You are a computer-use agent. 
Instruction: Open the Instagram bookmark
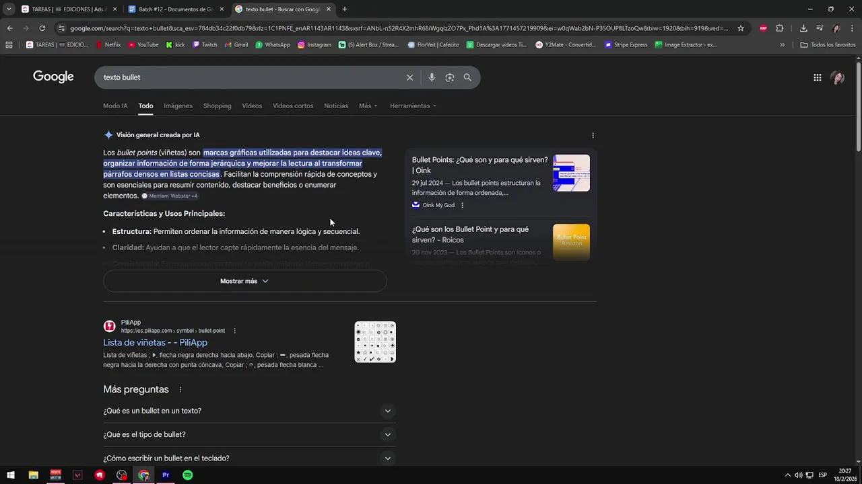click(x=314, y=45)
